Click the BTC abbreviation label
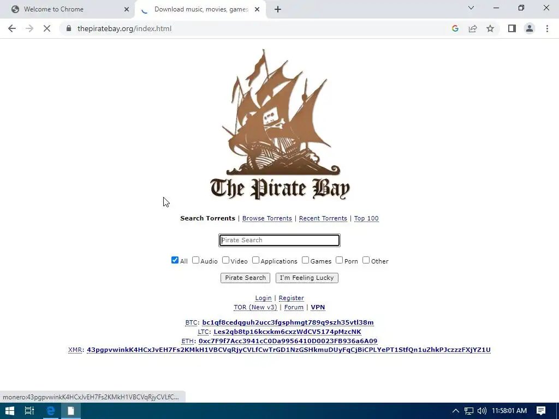This screenshot has height=419, width=559. click(192, 322)
